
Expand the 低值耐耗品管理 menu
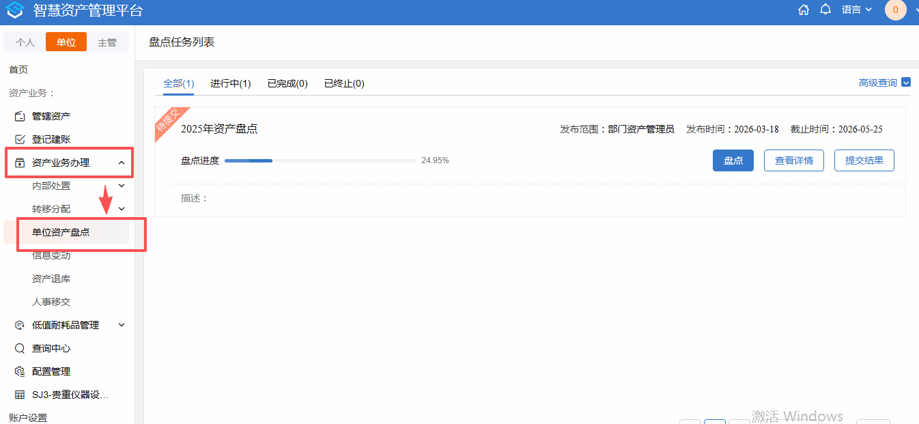coord(122,325)
